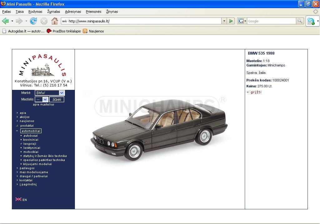Click the BMW 535 model car image
The width and height of the screenshot is (320, 224).
[x=159, y=130]
